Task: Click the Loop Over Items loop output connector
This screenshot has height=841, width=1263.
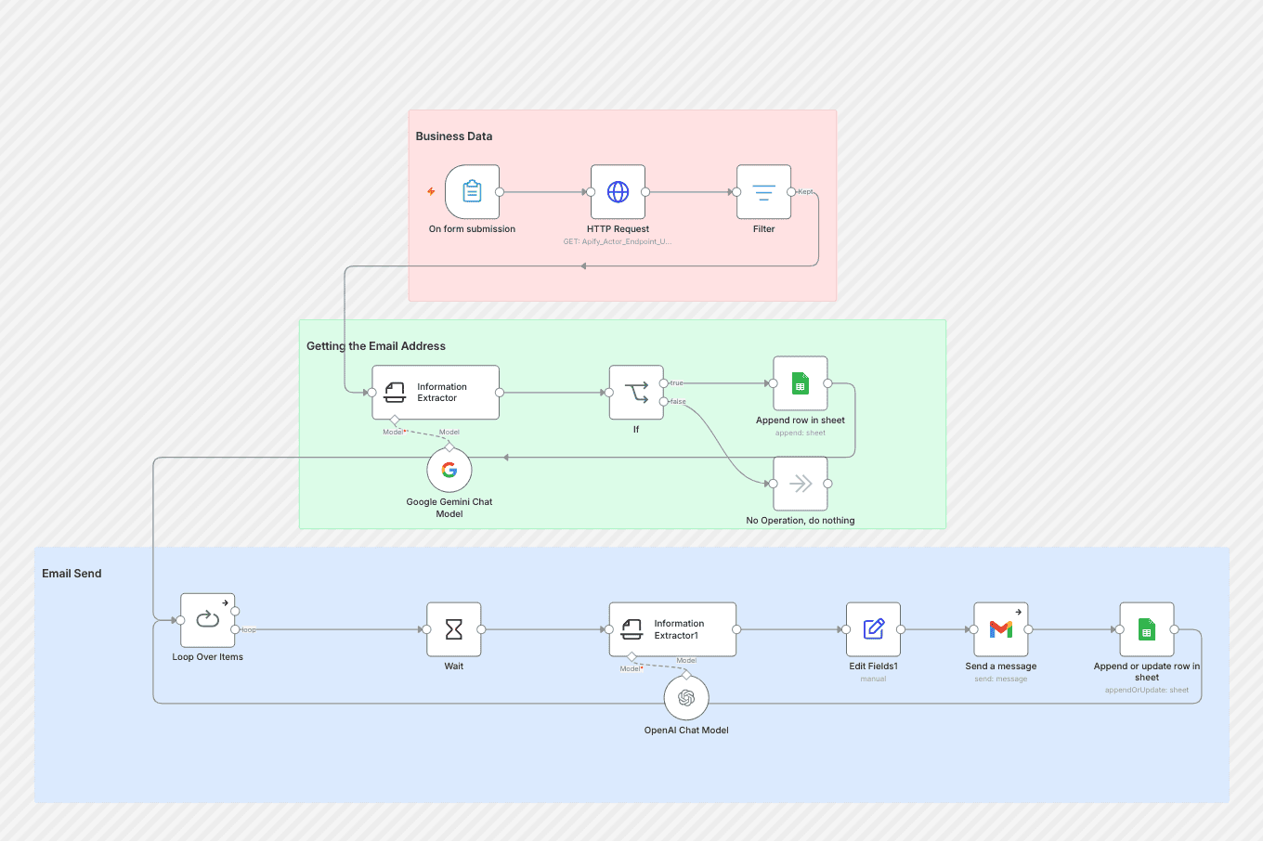Action: click(235, 629)
